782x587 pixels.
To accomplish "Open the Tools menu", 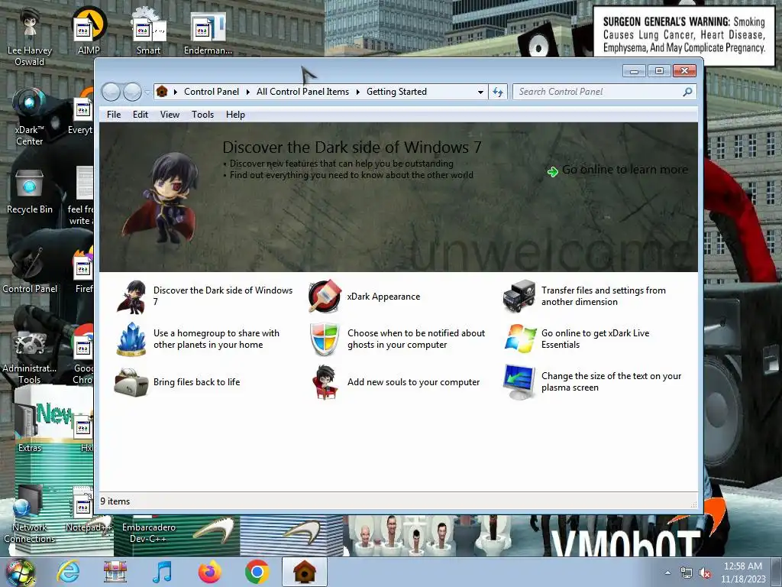I will [202, 115].
